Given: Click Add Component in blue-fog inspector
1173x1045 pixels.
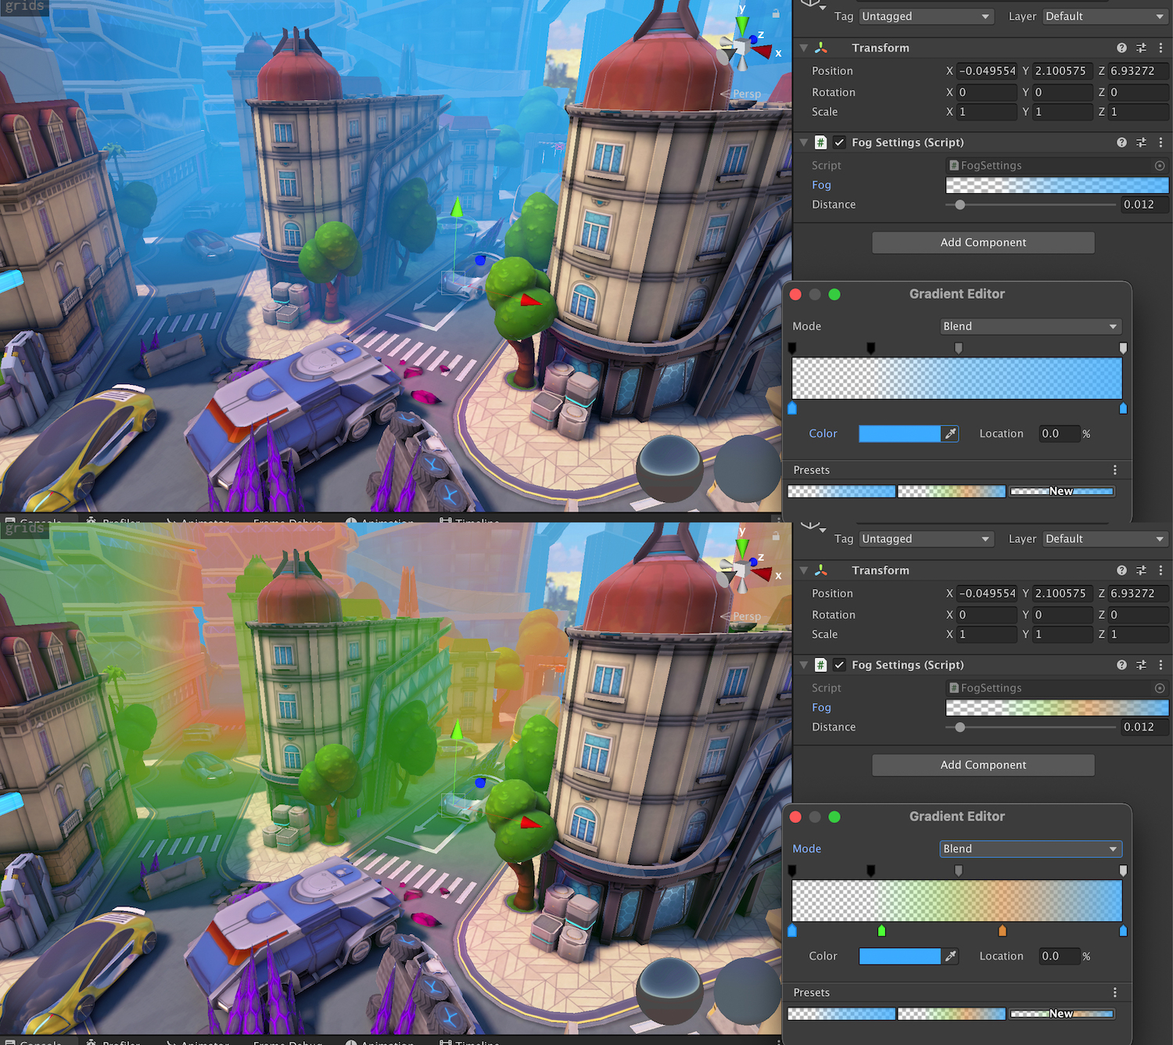Looking at the screenshot, I should [983, 242].
